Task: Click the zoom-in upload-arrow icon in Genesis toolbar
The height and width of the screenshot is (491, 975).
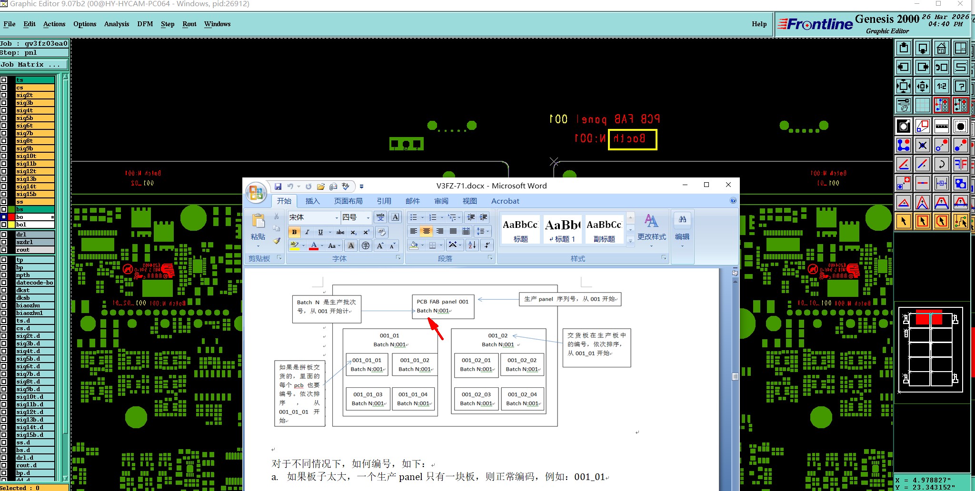Action: point(904,48)
